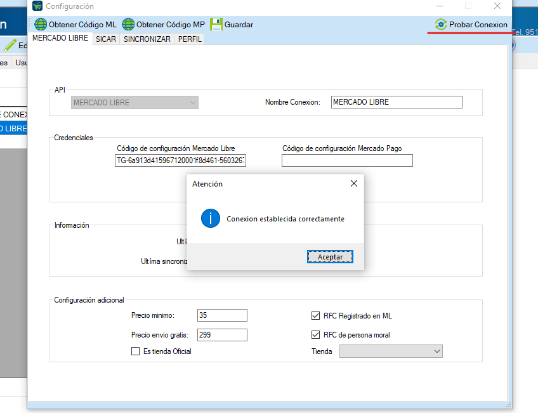Click the Guardar floppy disk icon
The width and height of the screenshot is (538, 413).
(216, 24)
